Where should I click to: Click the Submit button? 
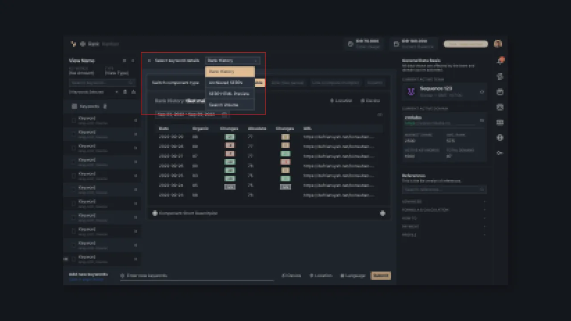point(381,276)
